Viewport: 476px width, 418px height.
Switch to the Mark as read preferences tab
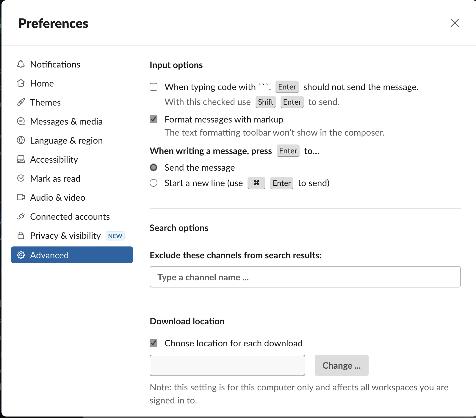tap(55, 178)
